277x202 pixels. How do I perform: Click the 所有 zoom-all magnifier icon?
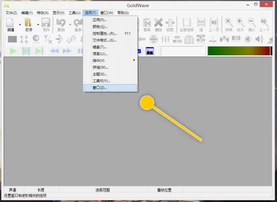(229, 23)
